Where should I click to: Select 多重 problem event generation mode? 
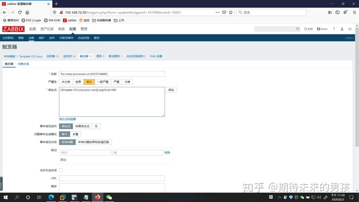(75, 134)
